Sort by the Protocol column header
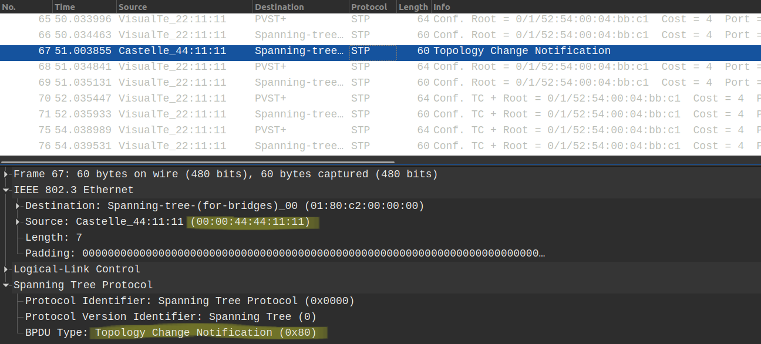The width and height of the screenshot is (761, 344). pyautogui.click(x=371, y=7)
